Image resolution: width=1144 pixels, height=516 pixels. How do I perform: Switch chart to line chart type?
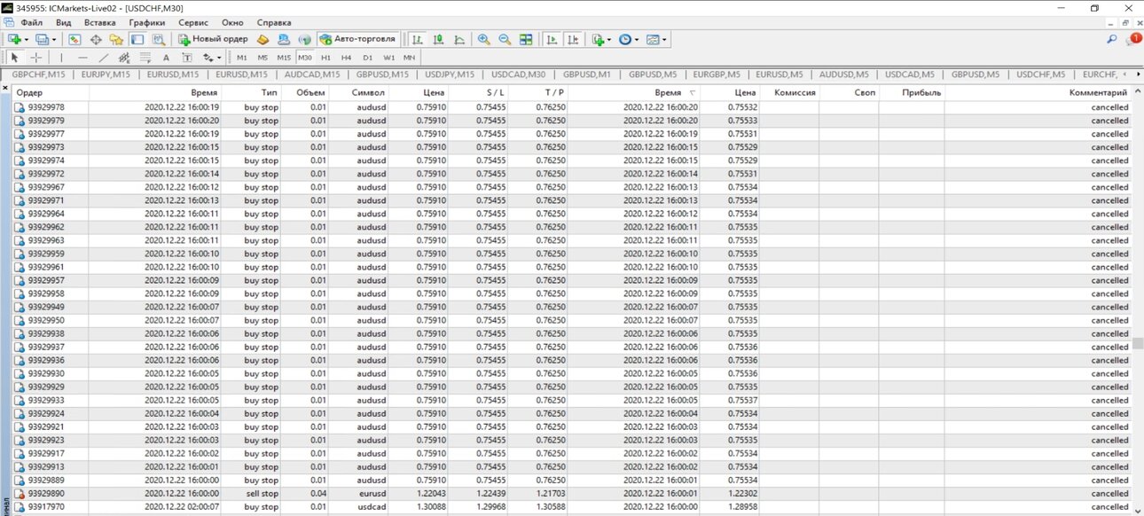click(x=459, y=39)
